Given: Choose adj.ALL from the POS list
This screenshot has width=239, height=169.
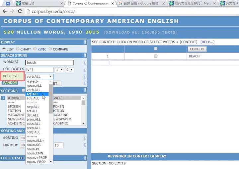Looking at the screenshot, I should click(33, 94).
